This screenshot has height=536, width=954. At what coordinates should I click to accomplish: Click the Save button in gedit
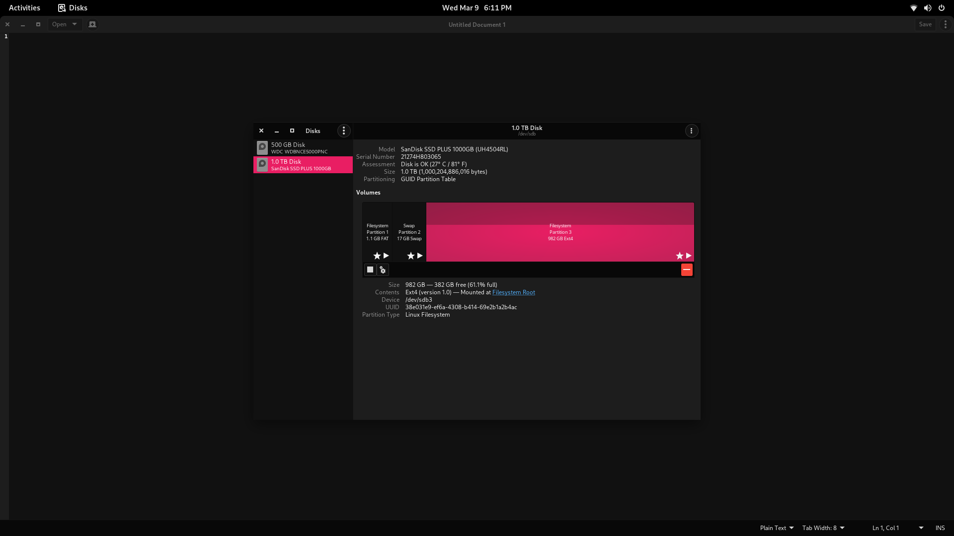point(925,24)
